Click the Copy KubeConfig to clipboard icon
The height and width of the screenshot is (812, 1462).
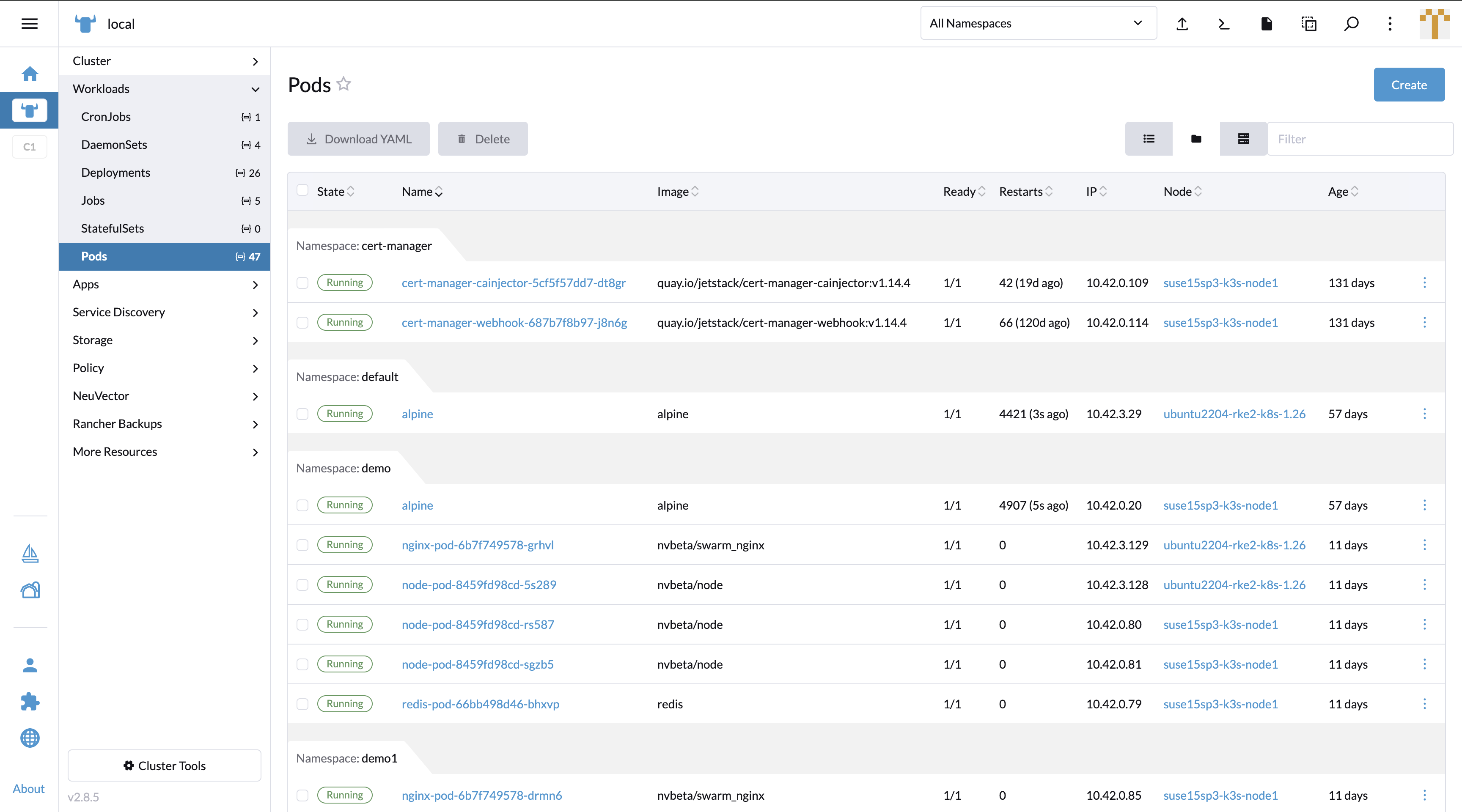[x=1309, y=24]
